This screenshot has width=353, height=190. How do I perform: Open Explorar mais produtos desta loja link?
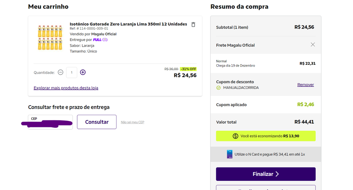pos(66,88)
